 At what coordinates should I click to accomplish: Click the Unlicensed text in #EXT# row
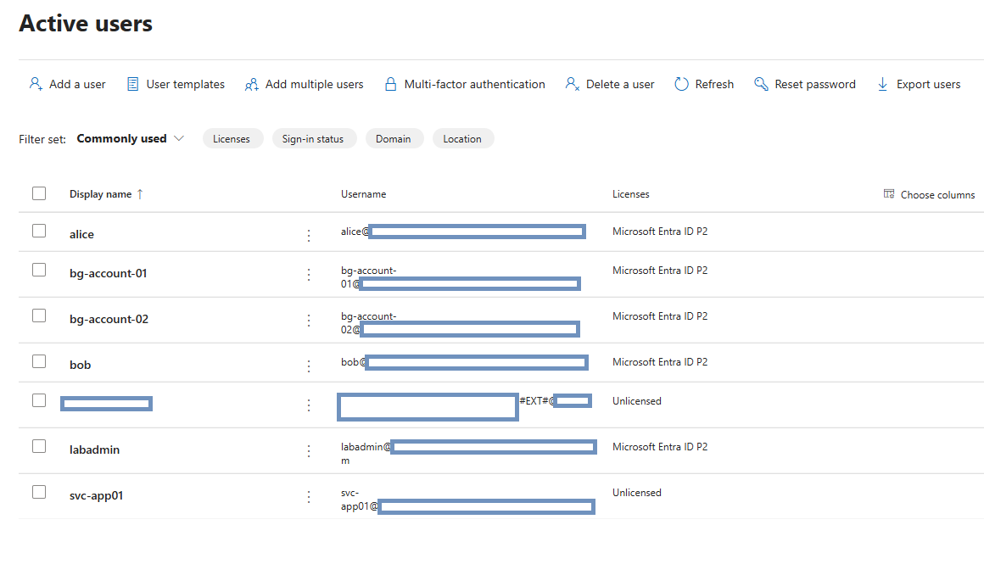click(x=636, y=401)
